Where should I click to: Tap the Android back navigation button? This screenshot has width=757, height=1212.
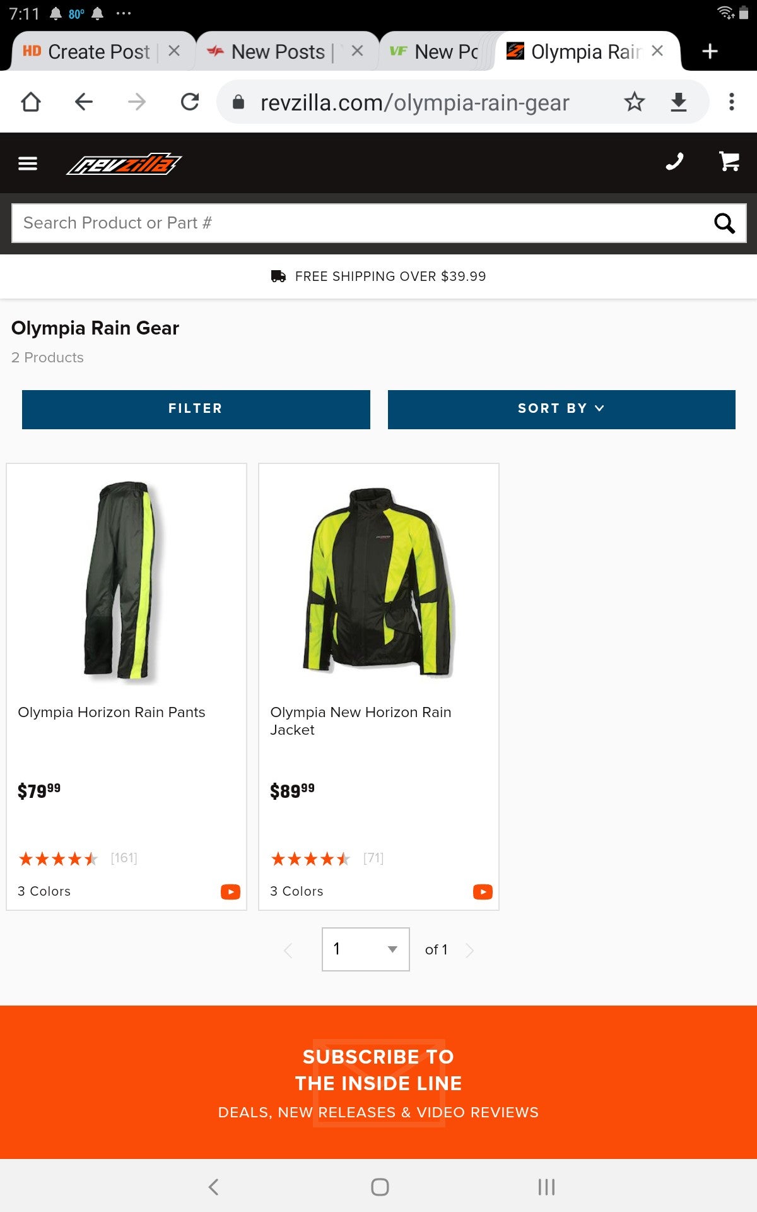tap(214, 1187)
